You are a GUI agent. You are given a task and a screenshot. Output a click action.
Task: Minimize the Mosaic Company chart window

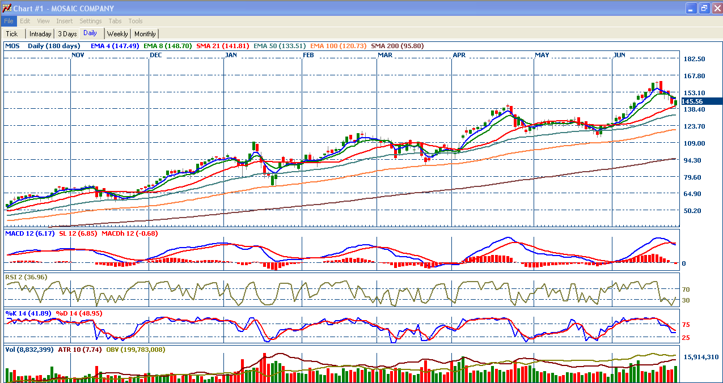coord(692,8)
